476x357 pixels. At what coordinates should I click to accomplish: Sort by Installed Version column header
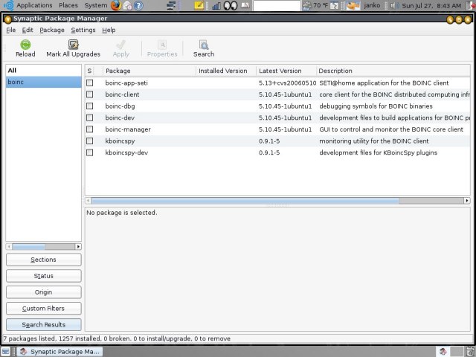[226, 71]
